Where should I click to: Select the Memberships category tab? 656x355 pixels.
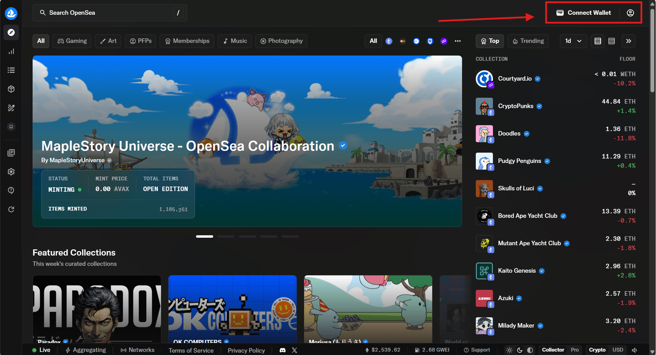coord(187,41)
